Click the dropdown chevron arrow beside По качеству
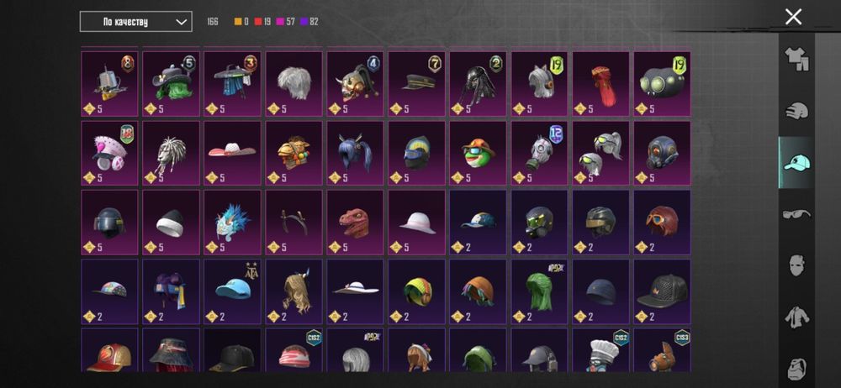 click(x=182, y=22)
